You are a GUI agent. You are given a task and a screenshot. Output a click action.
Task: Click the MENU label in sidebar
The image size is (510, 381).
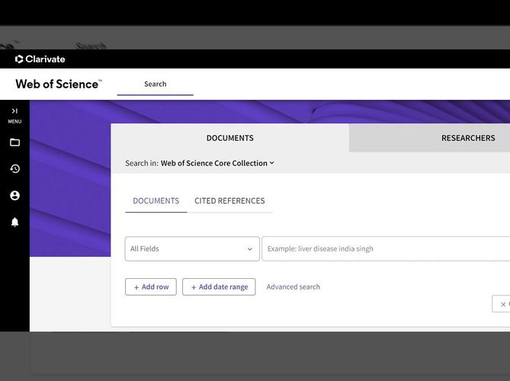(x=14, y=122)
